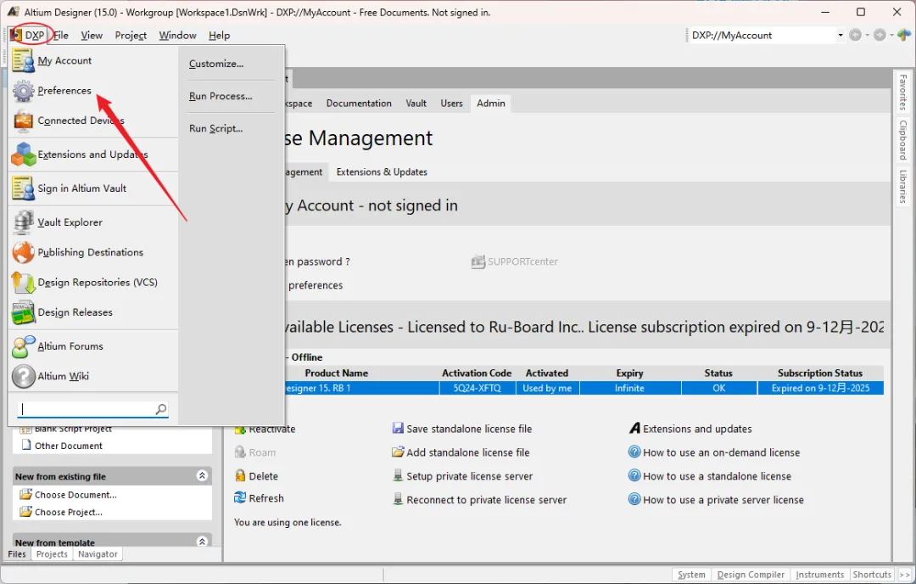The width and height of the screenshot is (916, 584).
Task: Click the Altium logo beside Extensions and updates
Action: coord(634,429)
